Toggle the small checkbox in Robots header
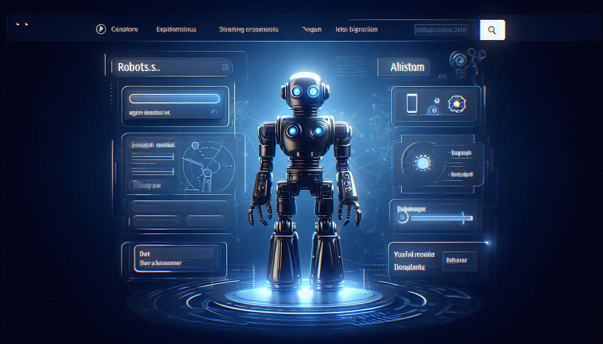Image resolution: width=603 pixels, height=344 pixels. 225,67
